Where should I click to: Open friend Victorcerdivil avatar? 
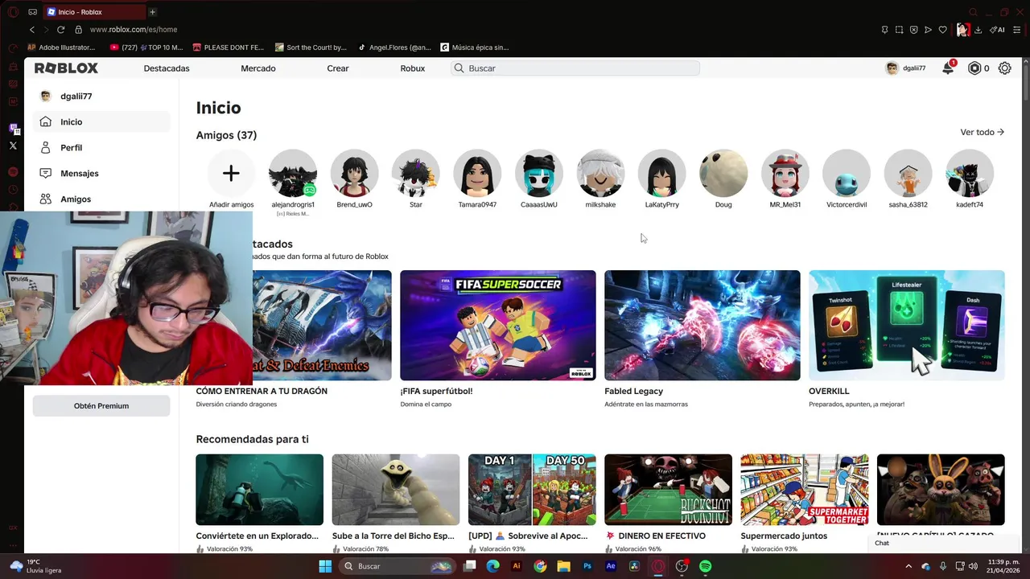(x=847, y=173)
